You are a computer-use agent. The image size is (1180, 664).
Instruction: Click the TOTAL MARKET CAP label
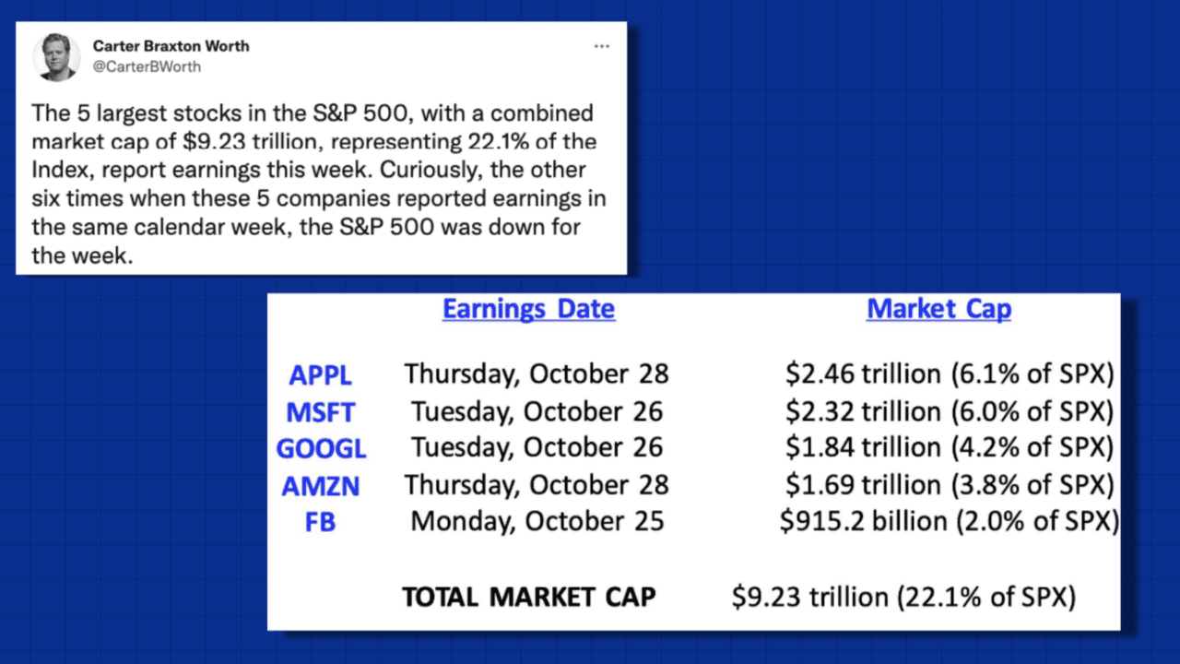528,597
